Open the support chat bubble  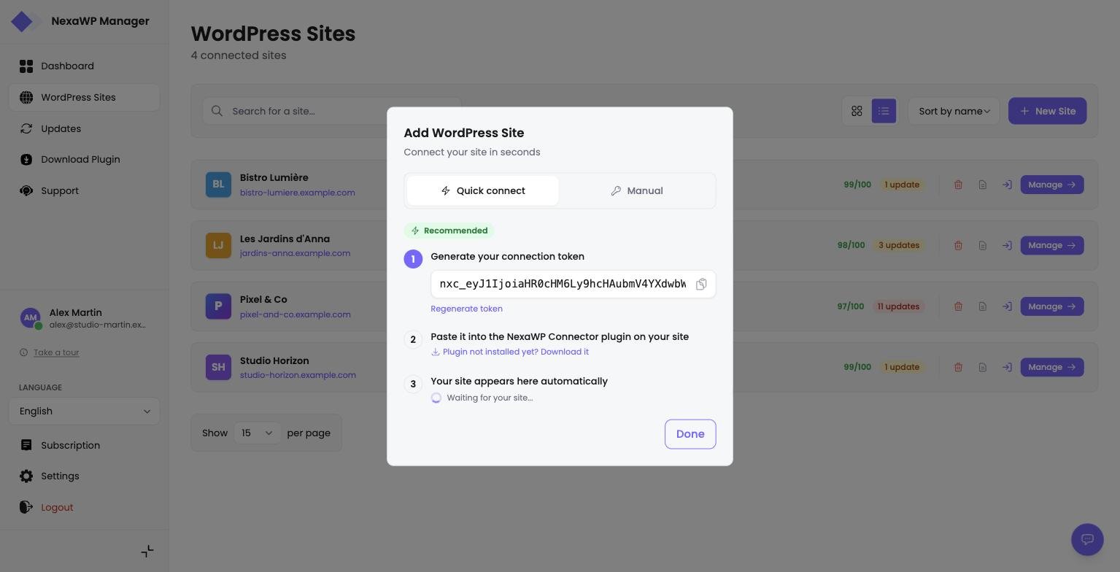(x=1087, y=540)
